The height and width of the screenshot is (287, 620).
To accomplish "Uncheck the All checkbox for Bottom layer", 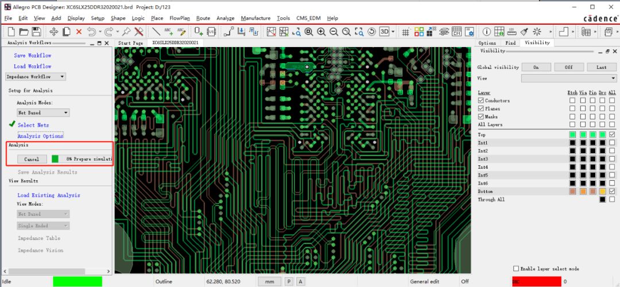I will pos(612,191).
